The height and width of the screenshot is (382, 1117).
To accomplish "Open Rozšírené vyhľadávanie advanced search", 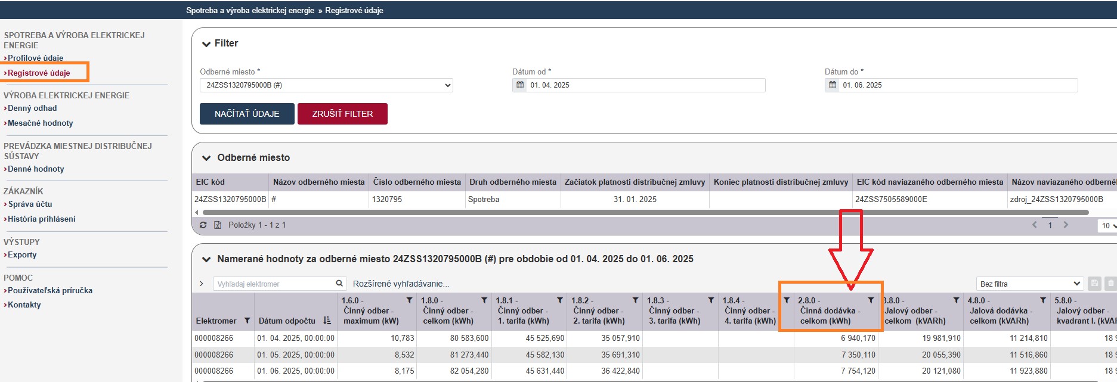I will [x=401, y=284].
